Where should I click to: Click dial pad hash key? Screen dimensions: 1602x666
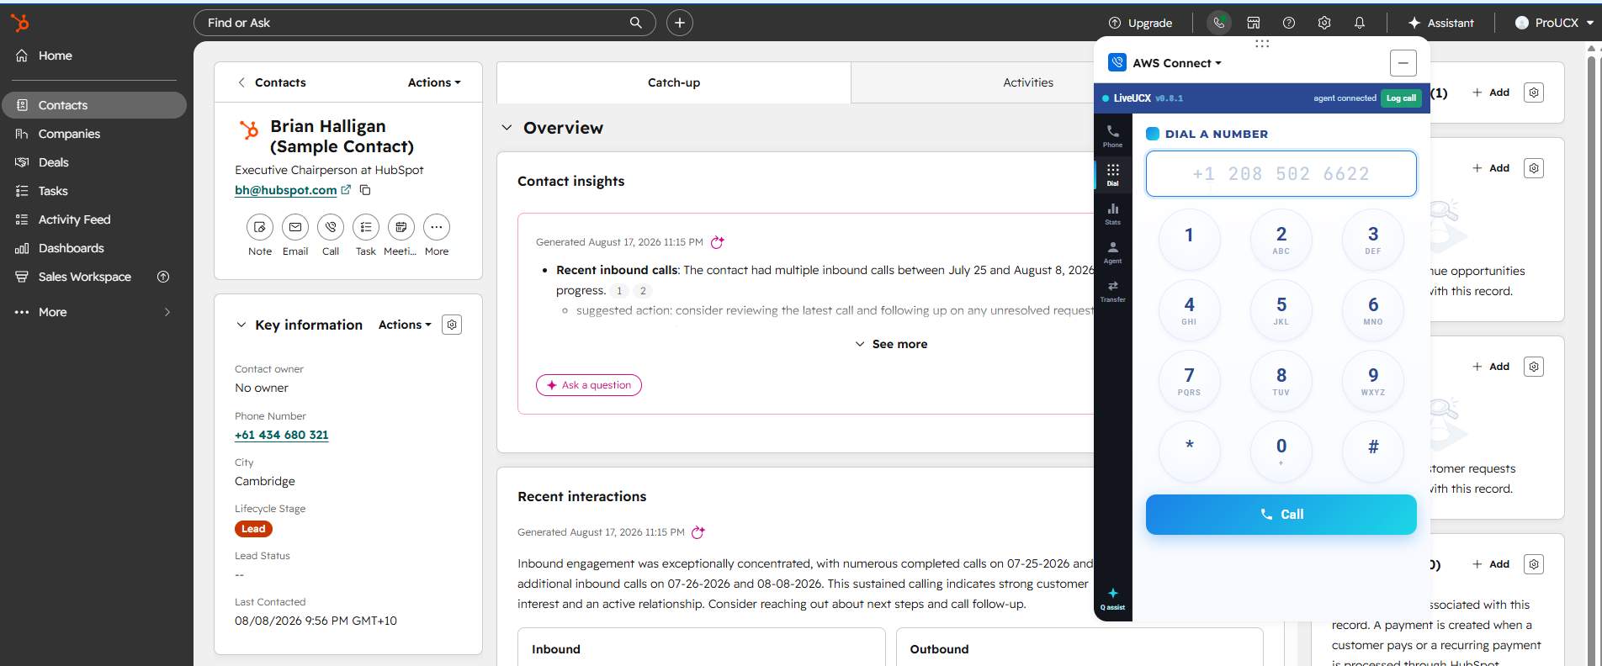[x=1373, y=452]
